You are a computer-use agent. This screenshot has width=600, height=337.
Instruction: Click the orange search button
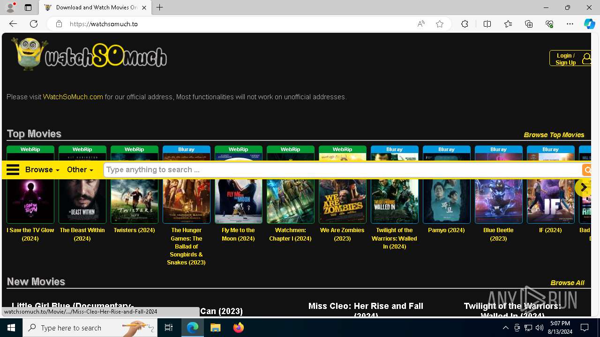[x=586, y=169]
